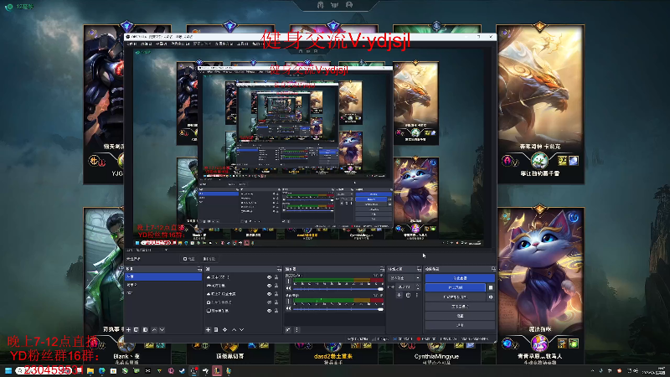Open Settings from the Controls dock
The width and height of the screenshot is (670, 377).
pos(460,316)
